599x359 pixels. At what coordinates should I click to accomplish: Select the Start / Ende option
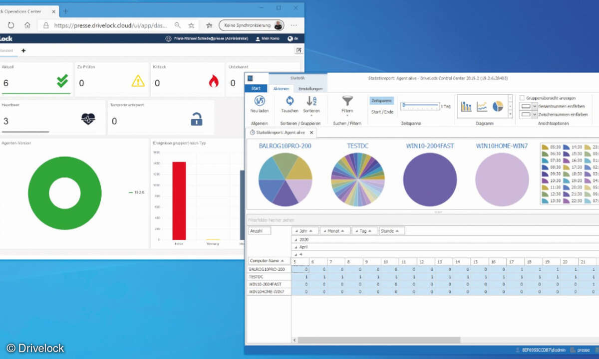382,112
